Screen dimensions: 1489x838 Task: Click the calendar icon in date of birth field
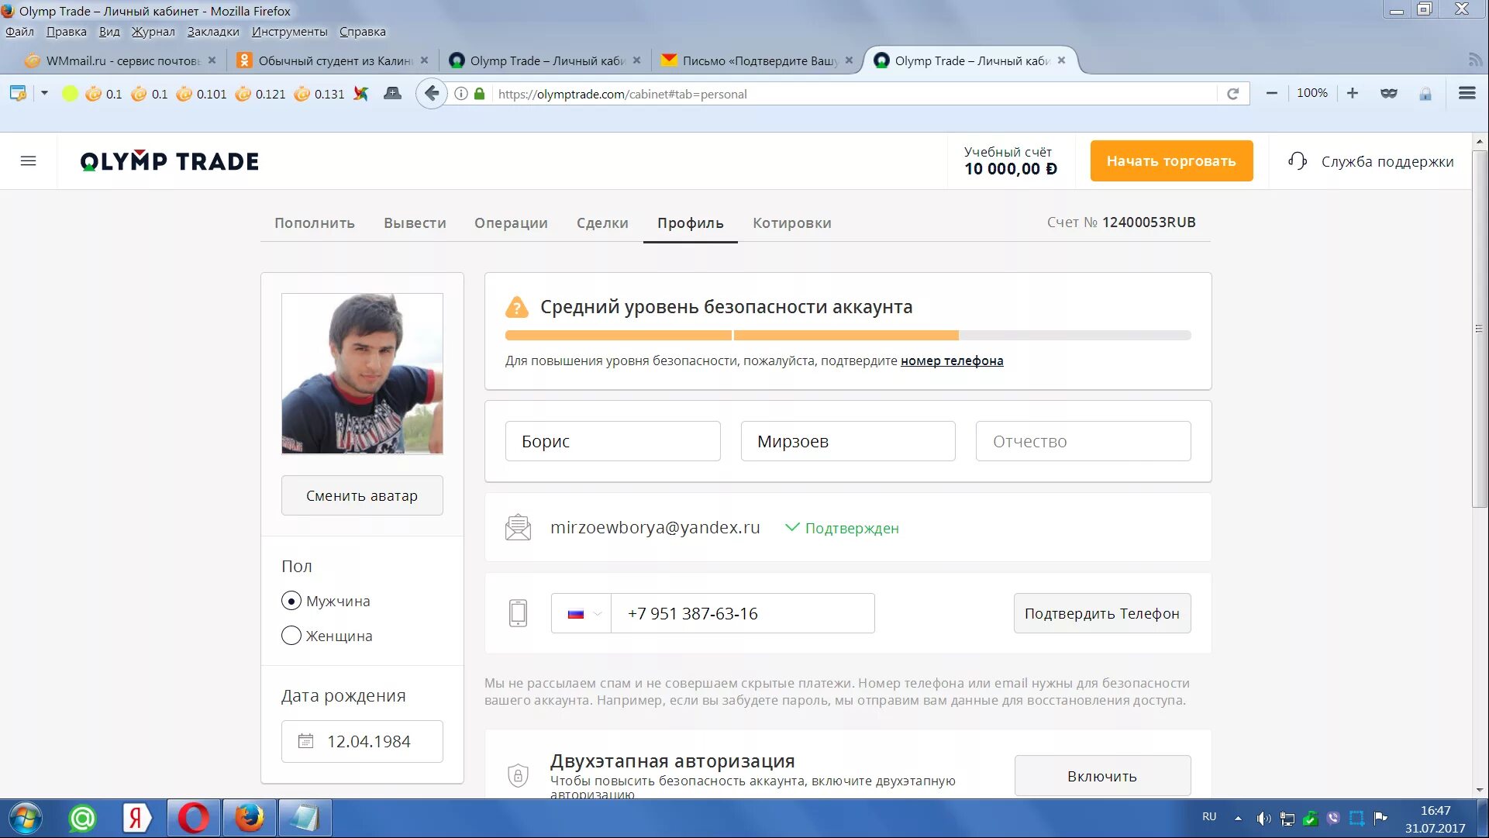click(x=306, y=741)
